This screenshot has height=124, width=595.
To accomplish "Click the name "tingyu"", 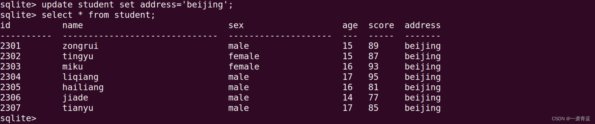I will pos(78,56).
